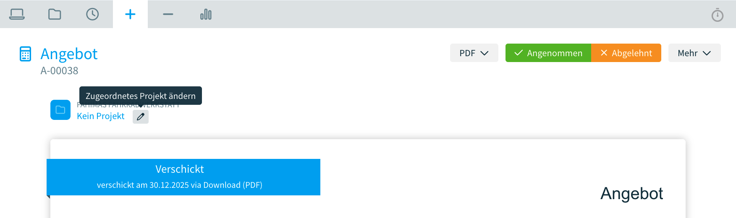This screenshot has width=736, height=218.
Task: Mark the offer as Angenommen
Action: pos(548,53)
